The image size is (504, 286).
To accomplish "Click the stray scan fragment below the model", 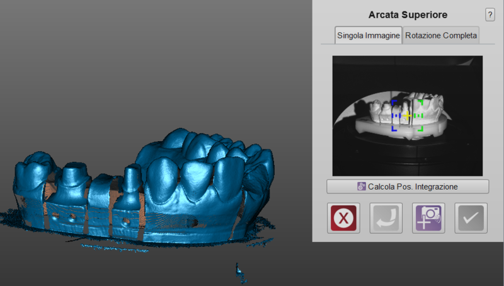I will (239, 271).
